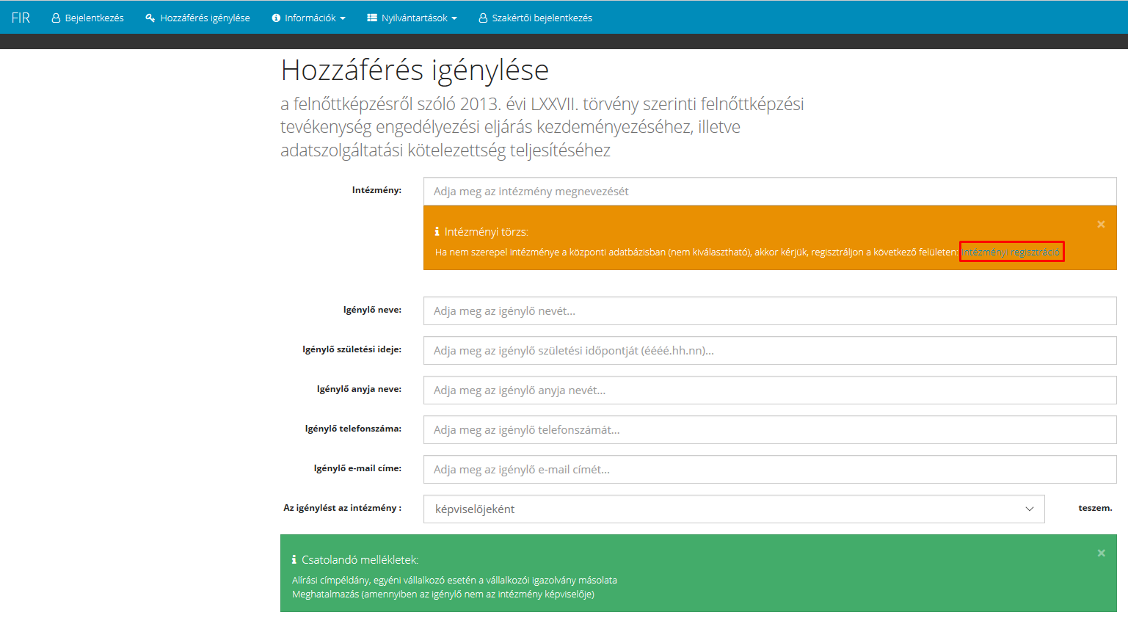Follow the Intézményi regisztráció link
1128x618 pixels.
tap(1011, 252)
